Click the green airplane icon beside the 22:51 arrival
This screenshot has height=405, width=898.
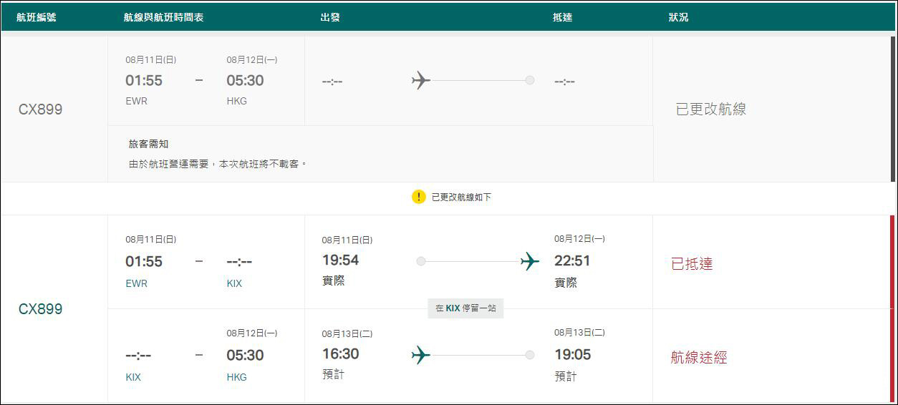point(530,261)
